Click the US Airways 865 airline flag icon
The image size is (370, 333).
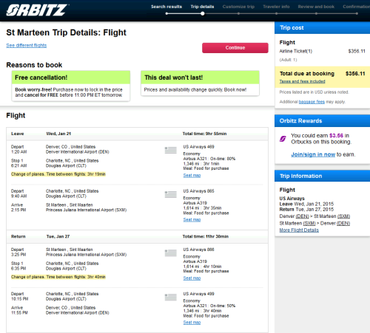click(x=171, y=194)
